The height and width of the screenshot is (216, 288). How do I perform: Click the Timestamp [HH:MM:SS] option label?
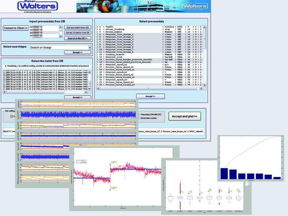coord(151,114)
